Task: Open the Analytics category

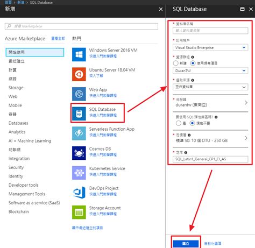Action: point(17,132)
